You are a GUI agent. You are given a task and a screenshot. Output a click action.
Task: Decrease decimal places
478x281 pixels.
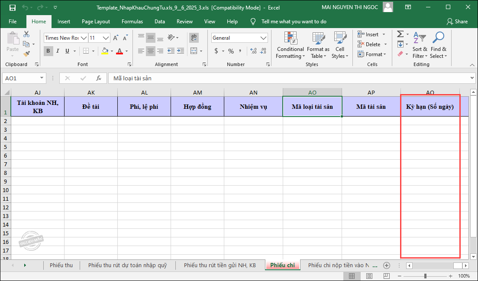[263, 51]
